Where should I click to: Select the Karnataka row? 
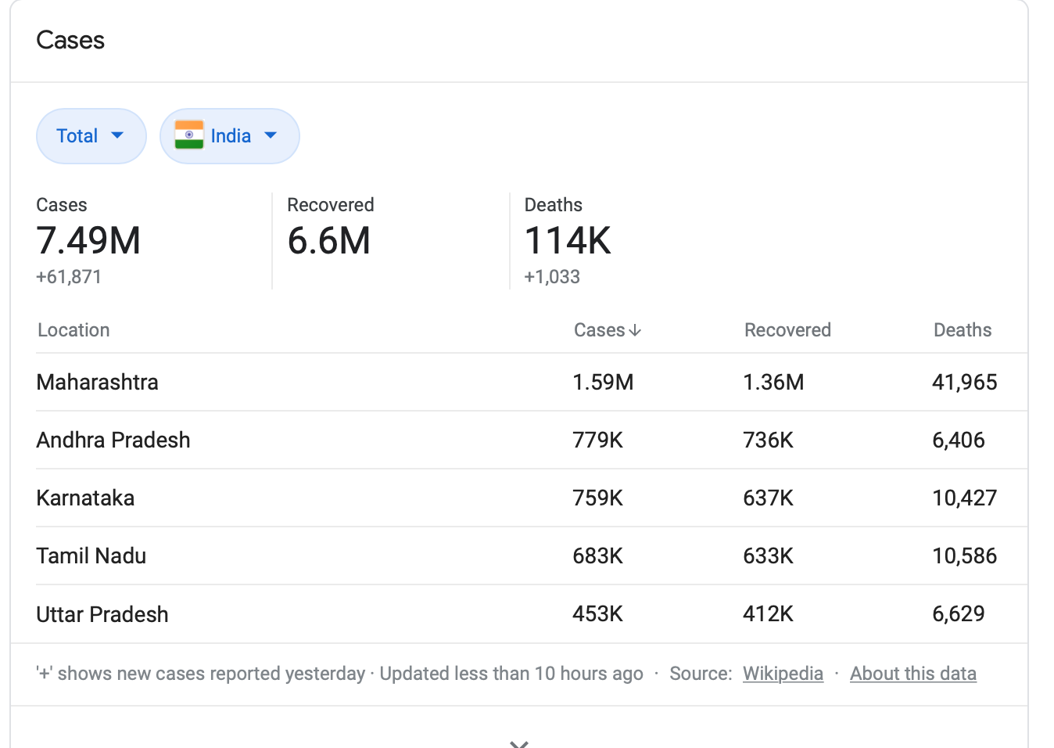click(x=532, y=498)
